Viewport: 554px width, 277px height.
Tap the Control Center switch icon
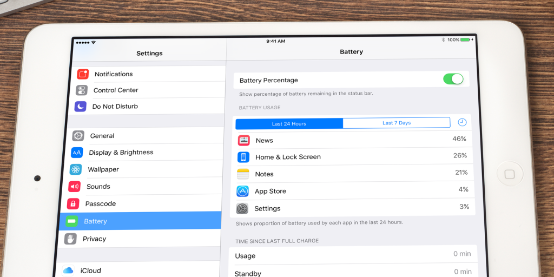[x=82, y=90]
